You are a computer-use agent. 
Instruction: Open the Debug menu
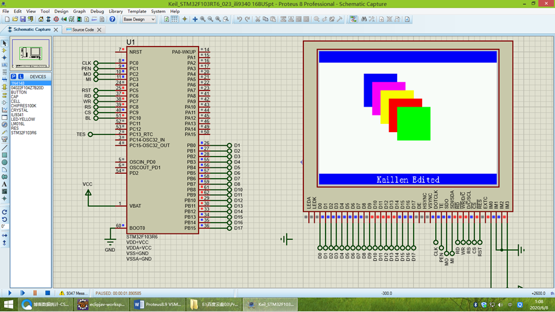(x=97, y=11)
